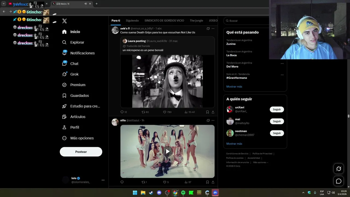The image size is (350, 197).
Task: Open the Perfil person icon
Action: (x=64, y=127)
